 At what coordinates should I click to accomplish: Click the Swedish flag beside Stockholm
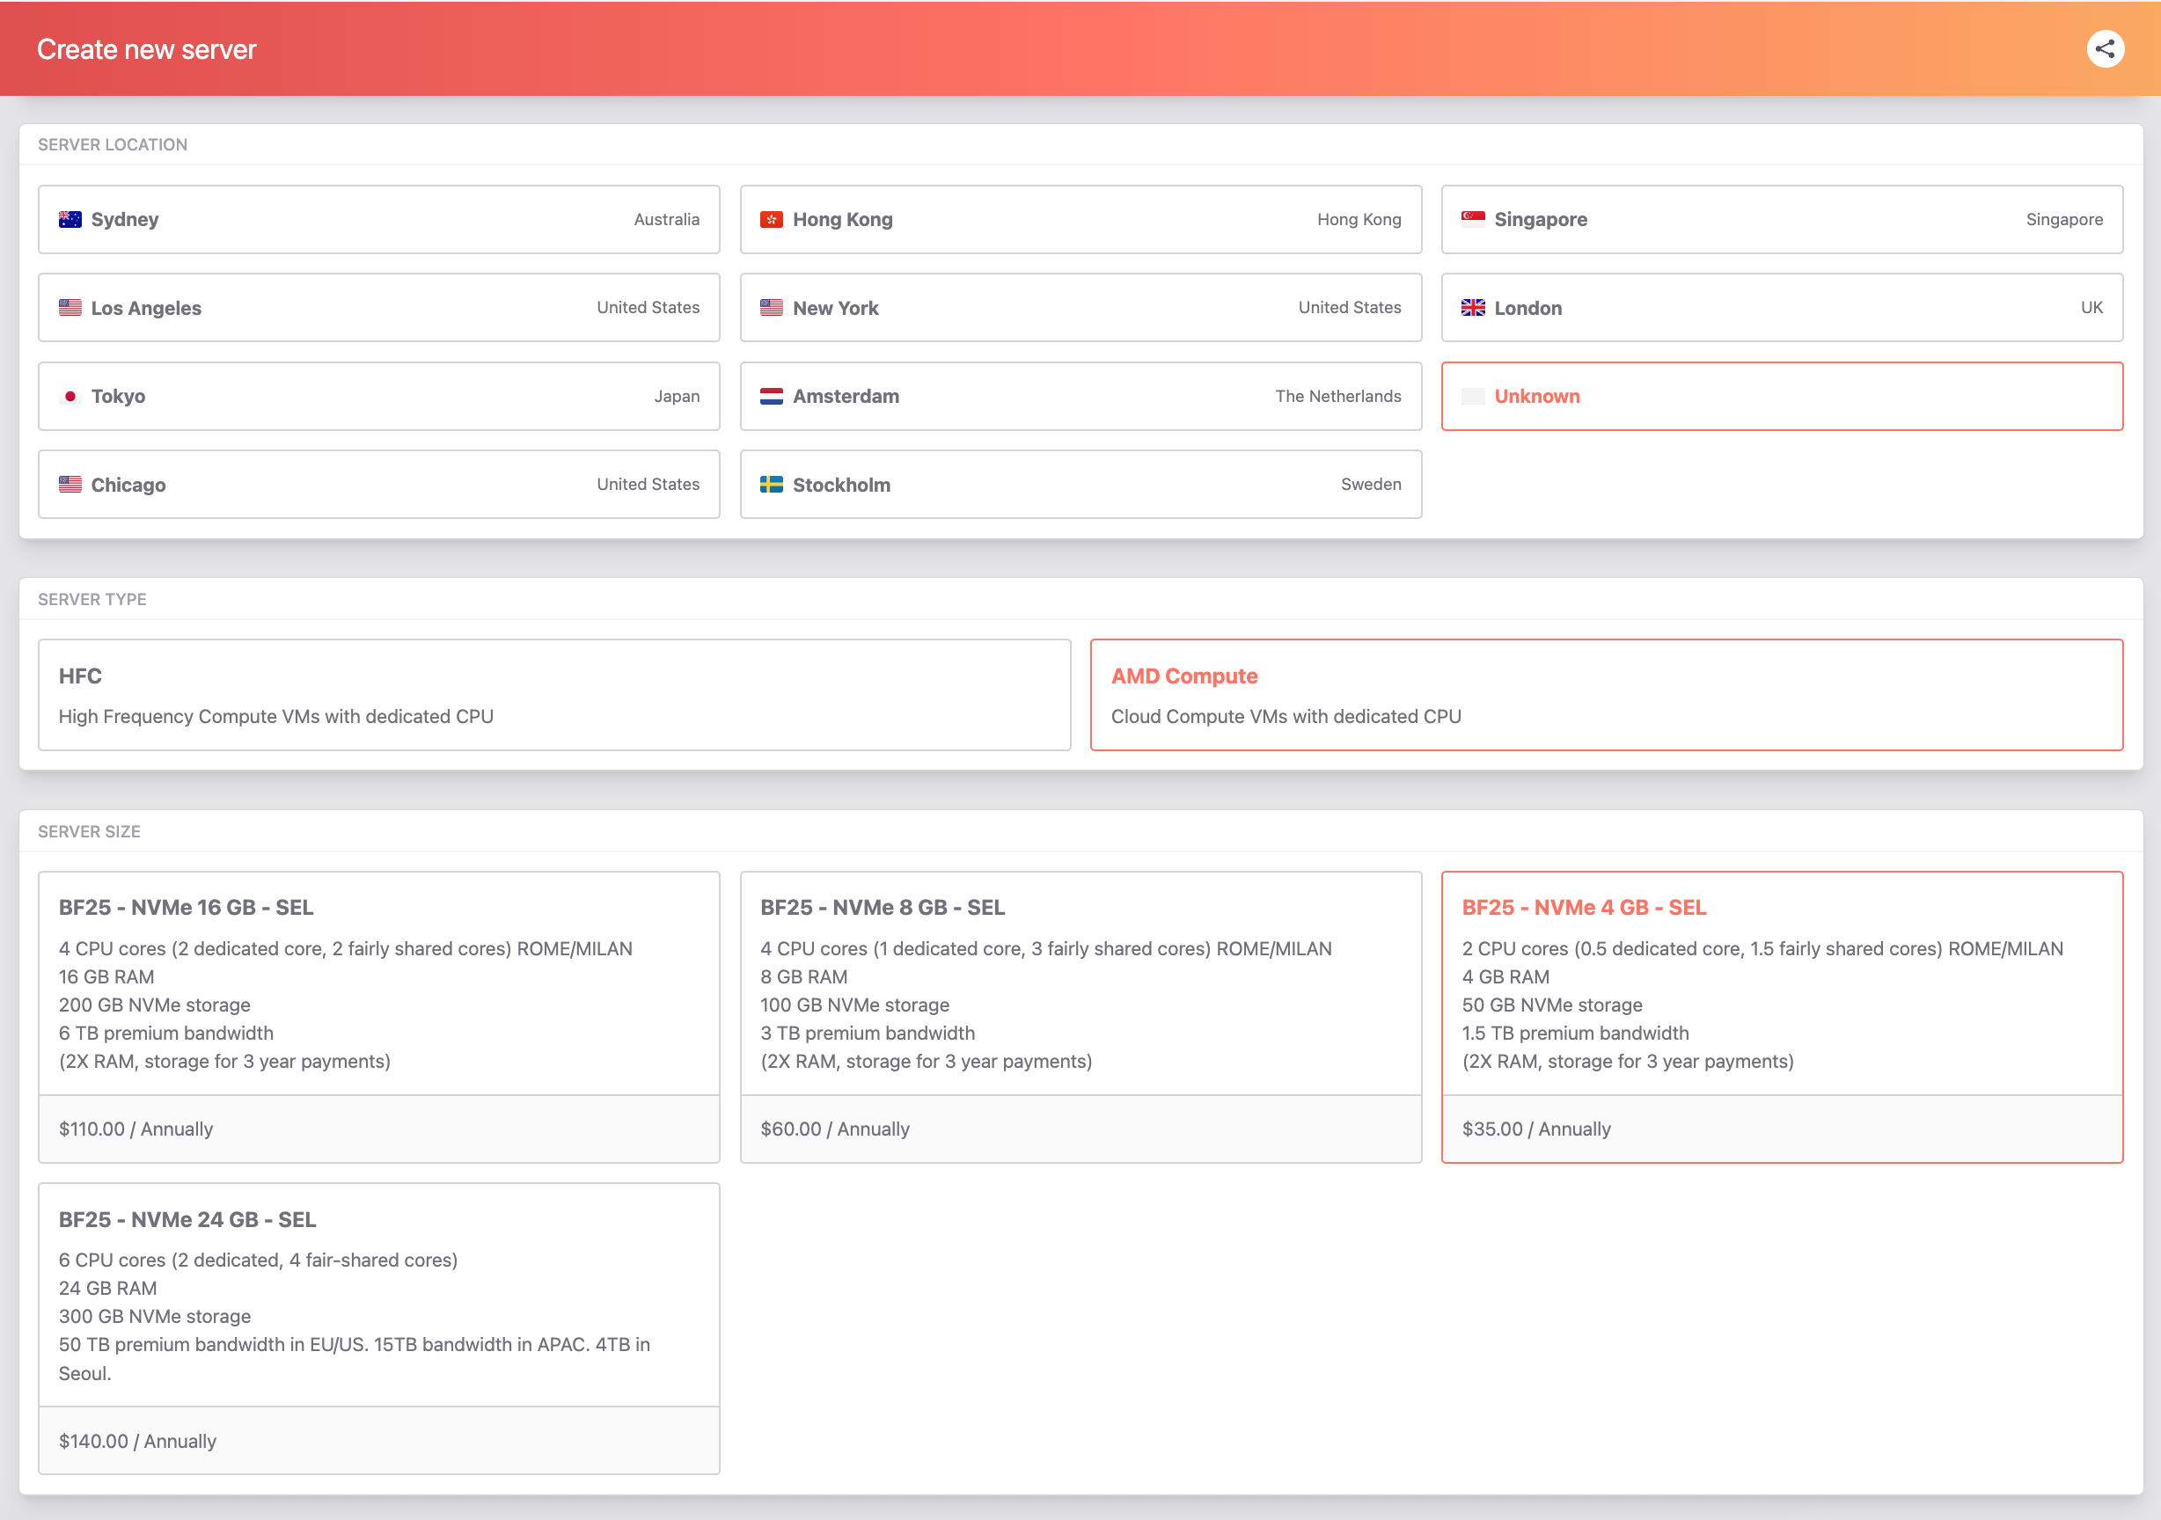[x=771, y=485]
